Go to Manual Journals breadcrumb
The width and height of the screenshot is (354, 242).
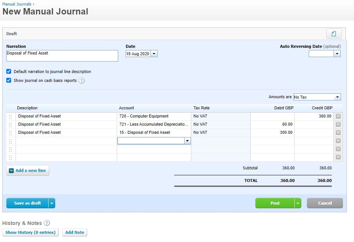click(17, 4)
